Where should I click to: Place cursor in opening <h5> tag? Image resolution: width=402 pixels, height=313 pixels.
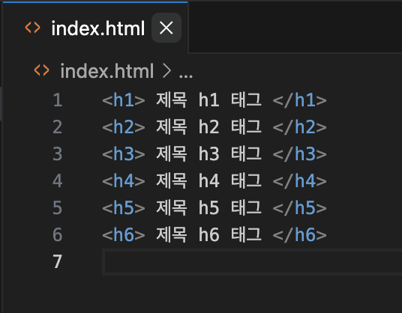(124, 207)
